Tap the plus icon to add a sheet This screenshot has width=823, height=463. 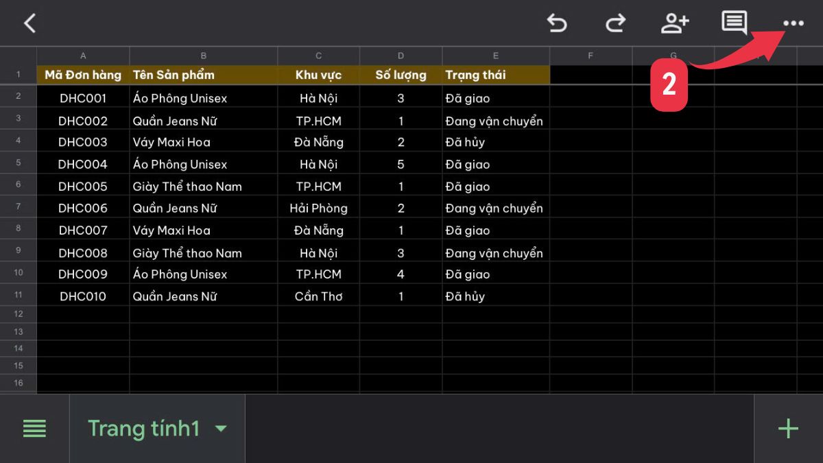tap(787, 428)
